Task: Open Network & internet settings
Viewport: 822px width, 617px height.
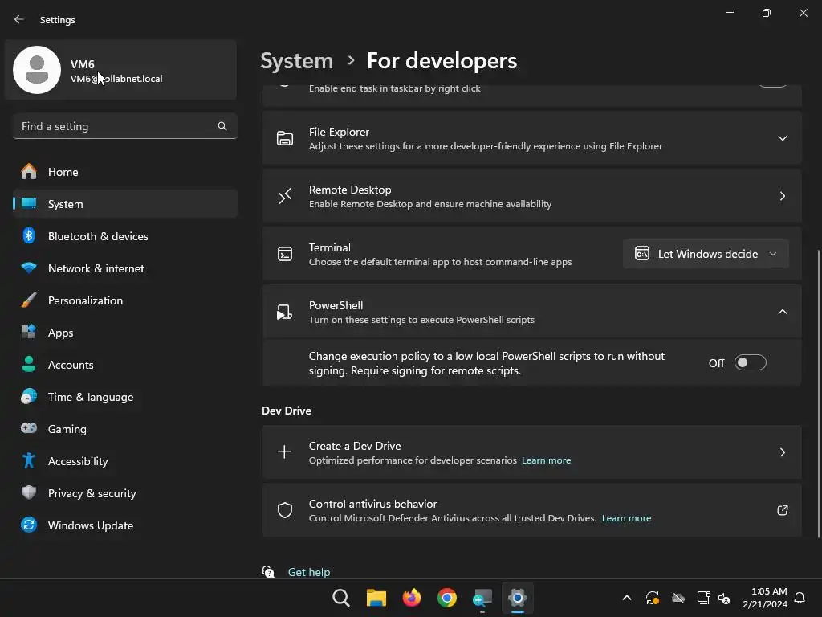Action: (x=125, y=268)
